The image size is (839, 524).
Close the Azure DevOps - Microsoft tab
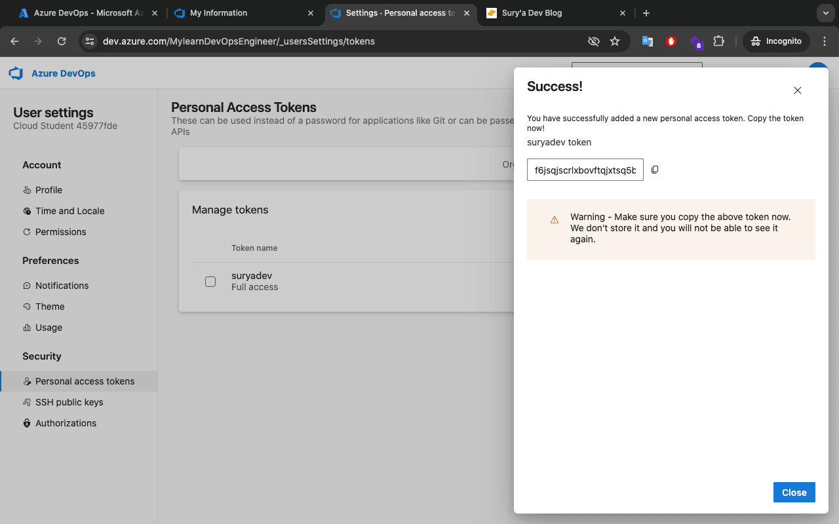pyautogui.click(x=154, y=13)
